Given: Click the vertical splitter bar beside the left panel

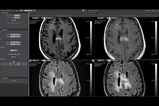Looking at the screenshot, I should [x=29, y=54].
